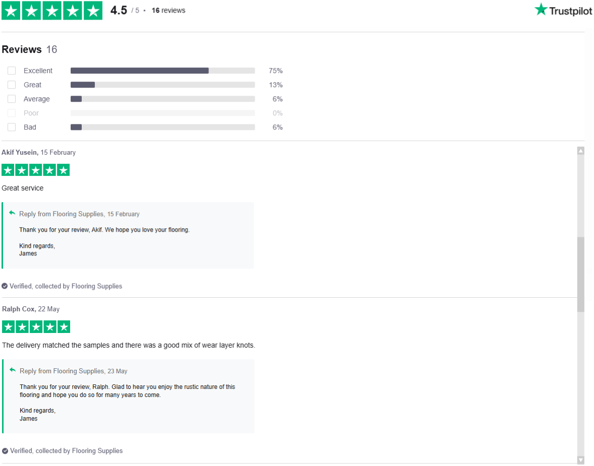Select the Bad rating checkbox
This screenshot has width=594, height=466.
[12, 127]
